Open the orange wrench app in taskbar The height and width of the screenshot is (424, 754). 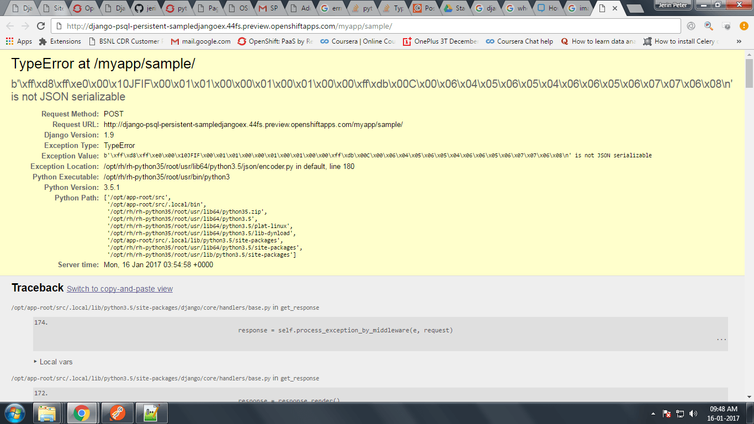116,413
